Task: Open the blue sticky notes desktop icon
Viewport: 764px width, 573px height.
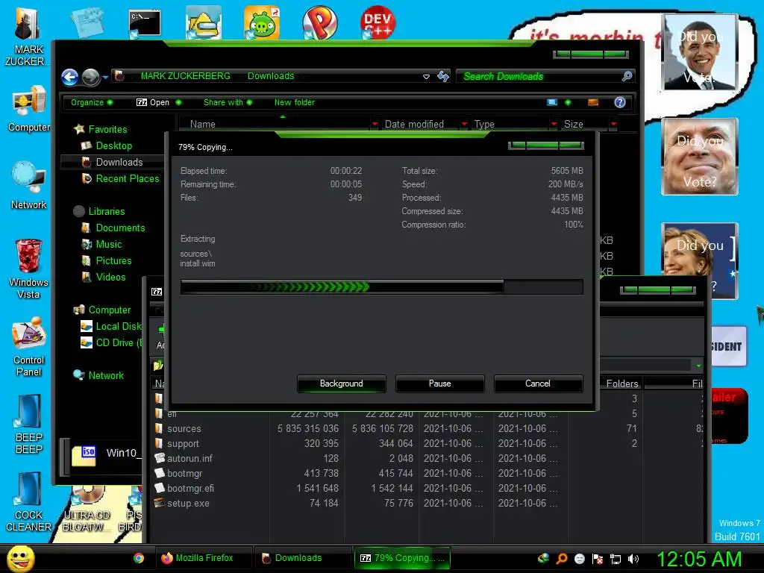Action: pyautogui.click(x=87, y=23)
